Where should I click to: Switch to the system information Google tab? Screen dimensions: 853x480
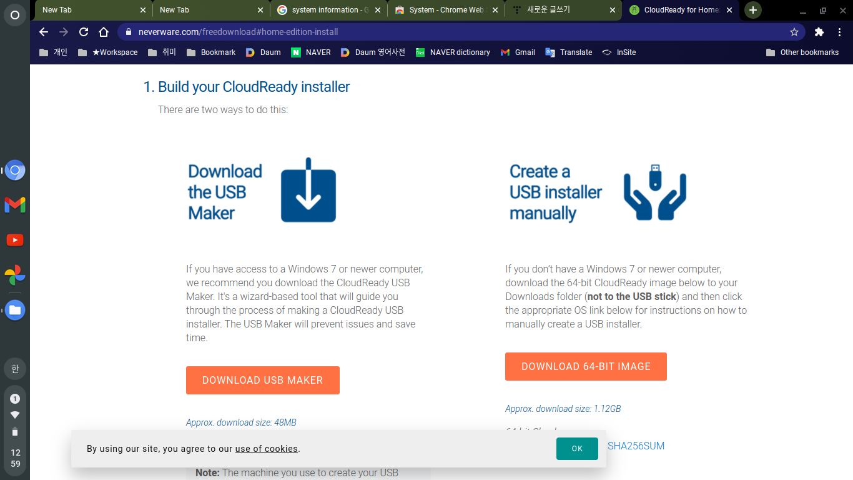[x=328, y=10]
